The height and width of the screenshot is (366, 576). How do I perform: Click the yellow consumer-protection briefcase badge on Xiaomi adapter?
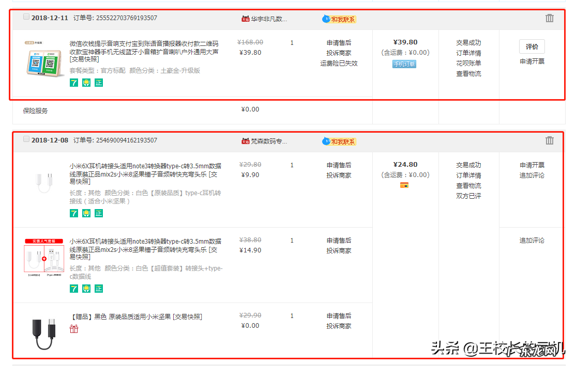[86, 213]
